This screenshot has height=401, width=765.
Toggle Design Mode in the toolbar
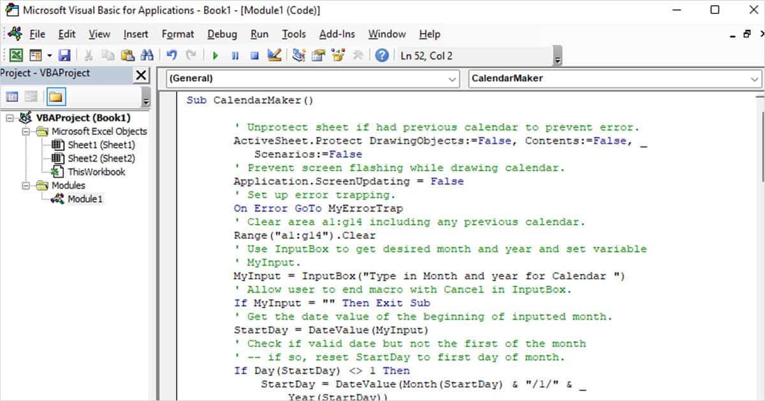coord(275,55)
